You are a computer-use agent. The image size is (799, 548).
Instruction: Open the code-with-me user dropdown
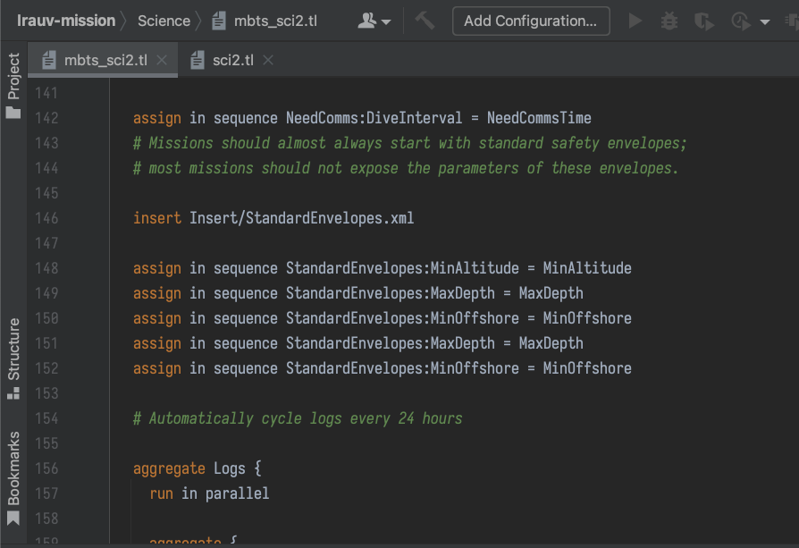[374, 21]
